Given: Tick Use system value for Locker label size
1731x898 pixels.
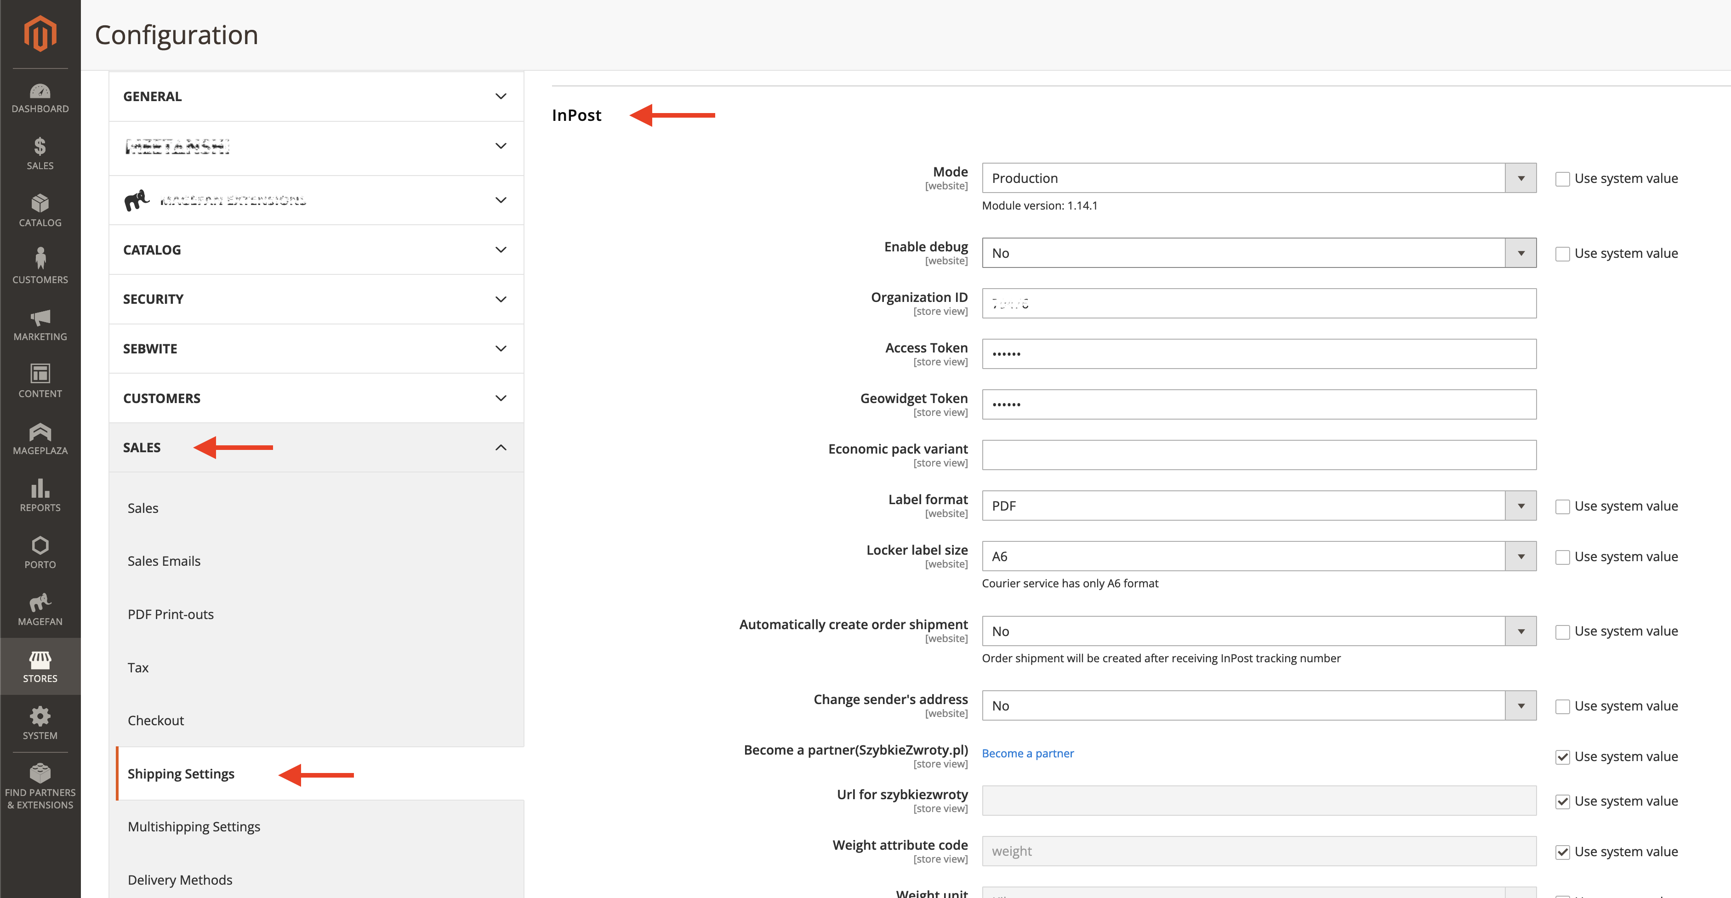Looking at the screenshot, I should 1562,557.
